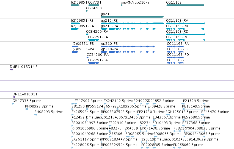Select the RE17368.5prime EST label
Screen dimensions: 234x149
coord(196,123)
